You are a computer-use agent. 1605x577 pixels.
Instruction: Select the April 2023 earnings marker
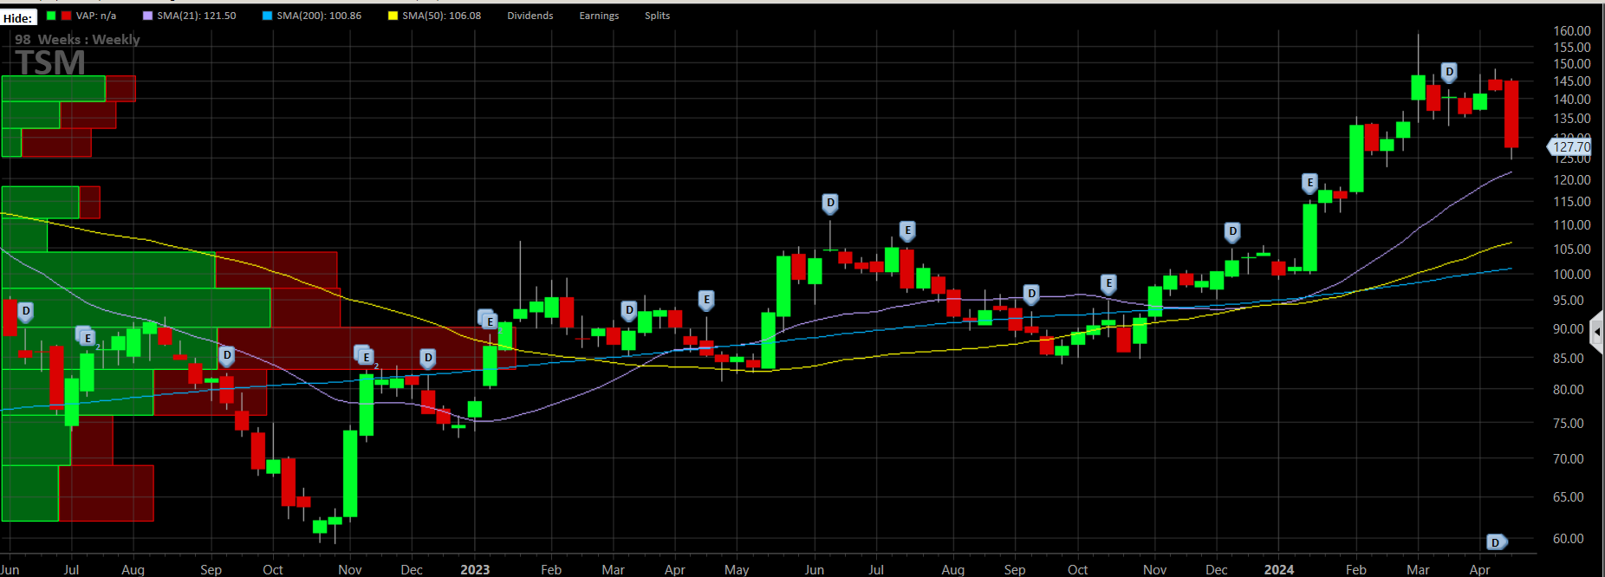click(706, 301)
